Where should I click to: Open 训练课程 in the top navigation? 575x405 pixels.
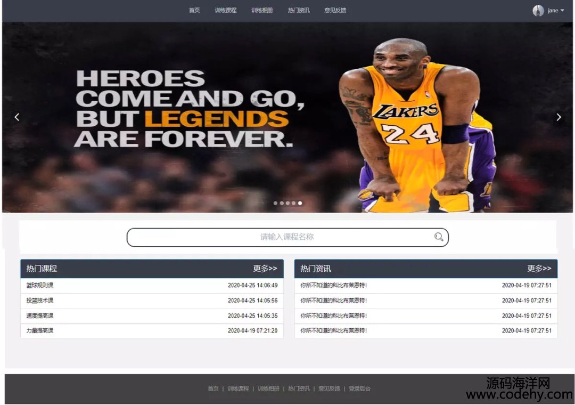tap(226, 10)
